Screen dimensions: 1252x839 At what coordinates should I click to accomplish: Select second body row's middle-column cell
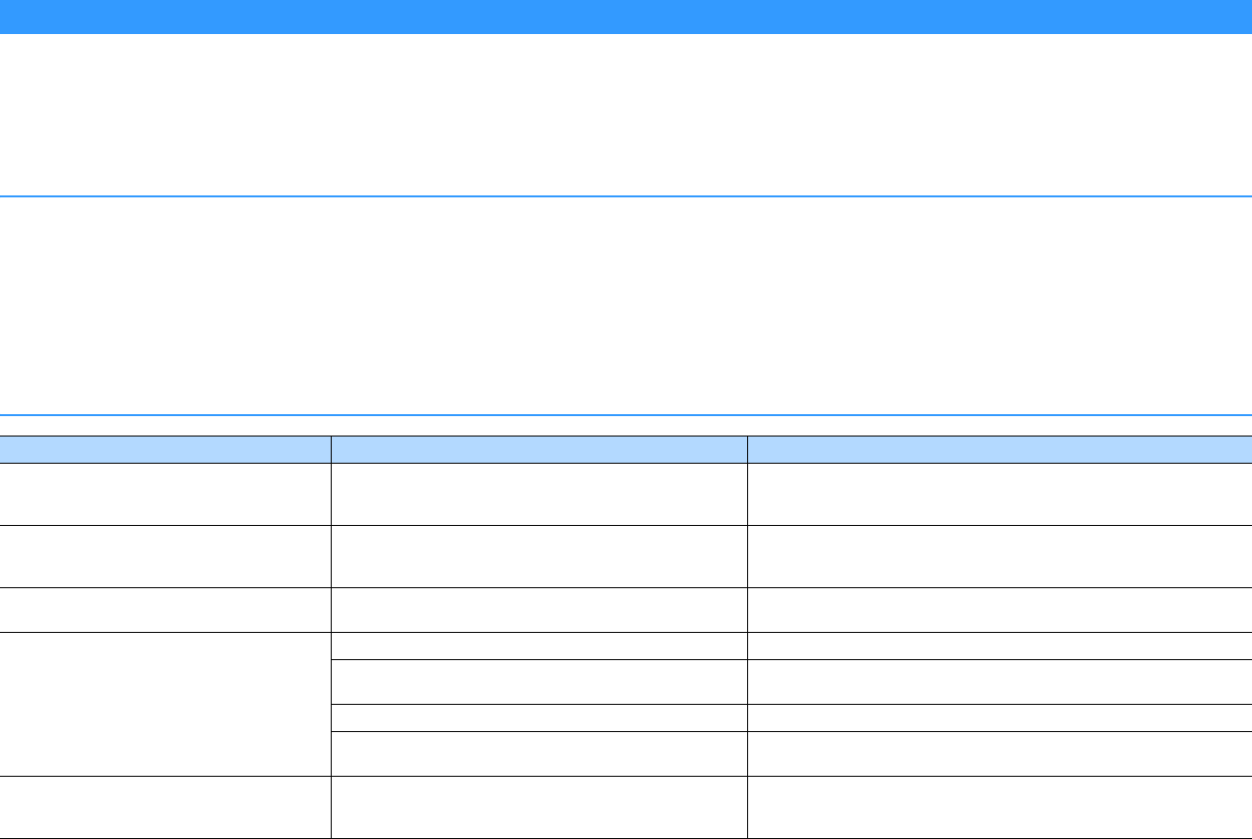(539, 556)
